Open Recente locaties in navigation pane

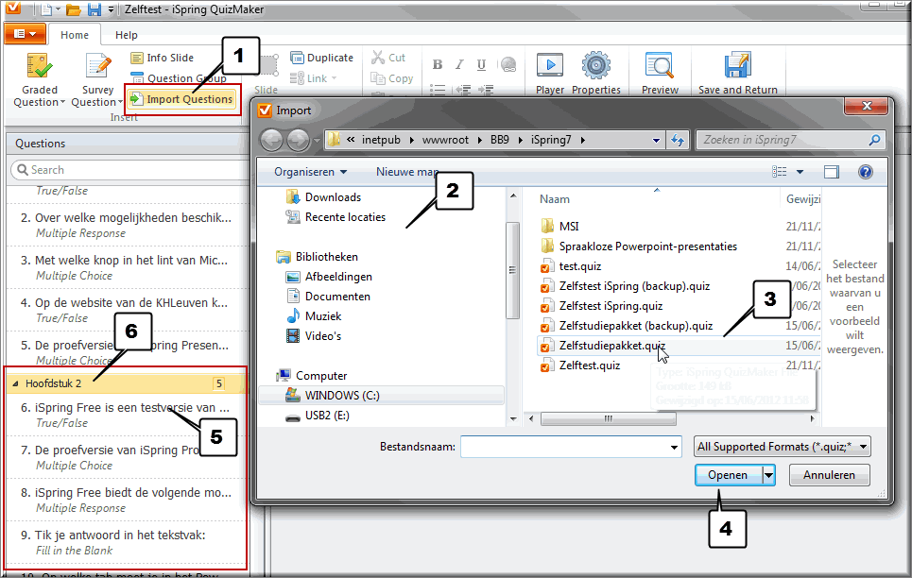click(x=336, y=217)
